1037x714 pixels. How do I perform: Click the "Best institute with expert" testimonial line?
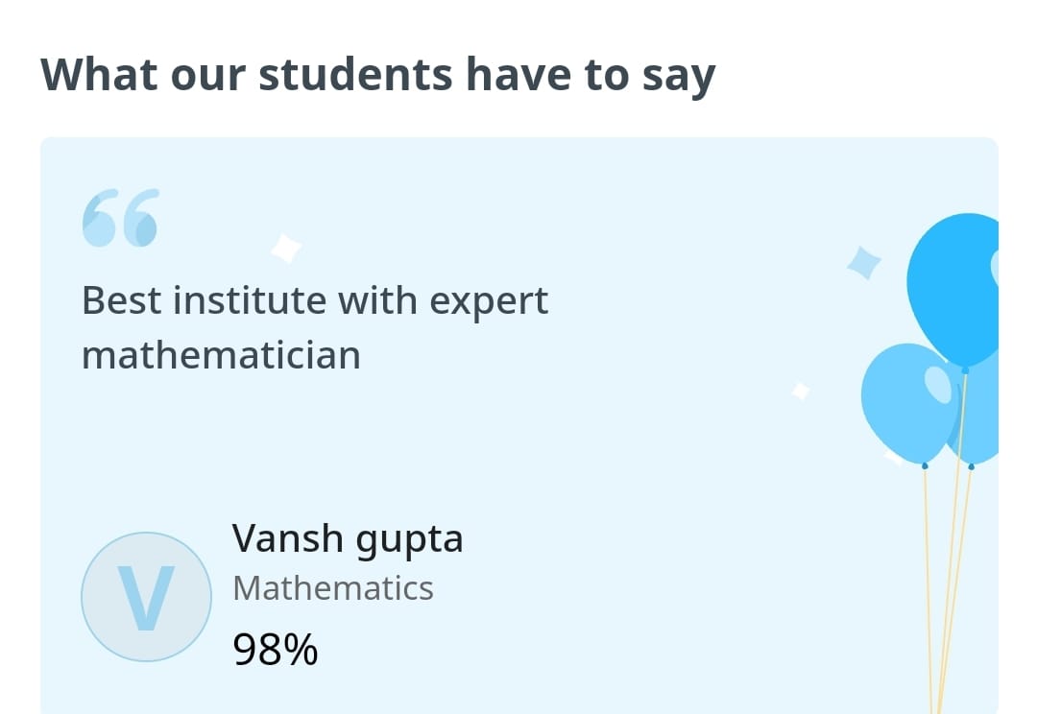point(315,300)
